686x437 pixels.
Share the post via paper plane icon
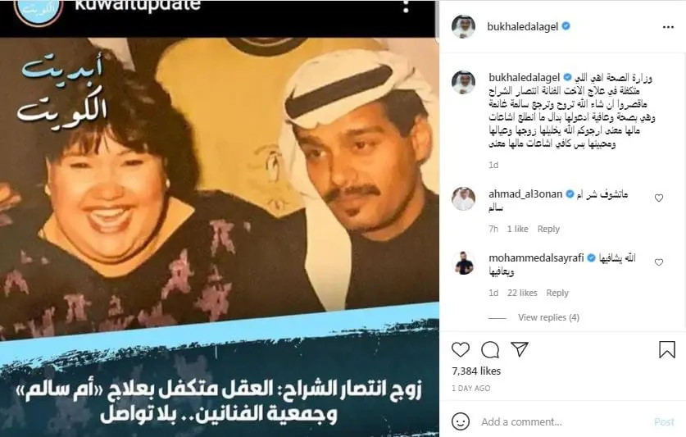point(520,349)
